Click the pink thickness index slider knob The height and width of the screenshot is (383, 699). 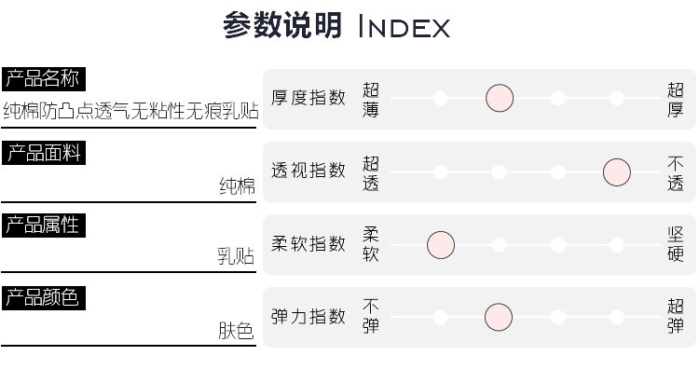click(500, 98)
